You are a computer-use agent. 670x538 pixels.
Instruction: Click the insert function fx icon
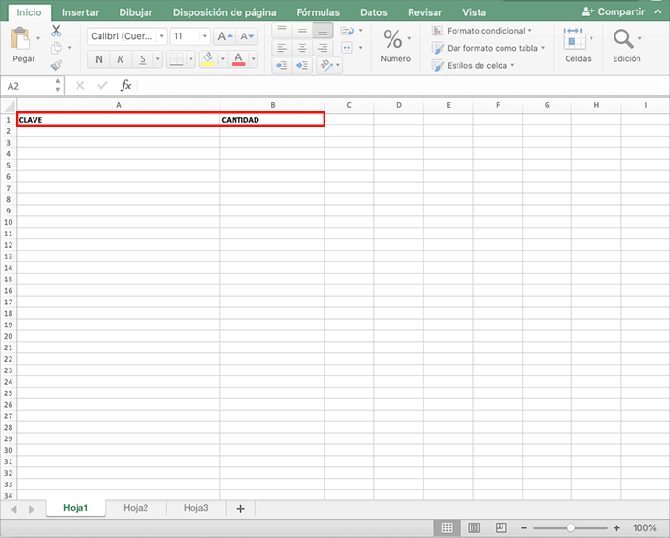coord(125,85)
